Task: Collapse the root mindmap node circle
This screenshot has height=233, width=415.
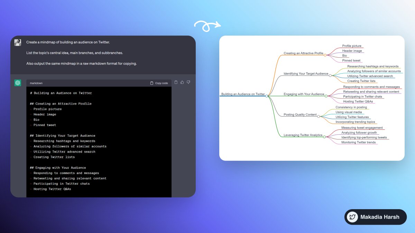Action: (x=267, y=96)
